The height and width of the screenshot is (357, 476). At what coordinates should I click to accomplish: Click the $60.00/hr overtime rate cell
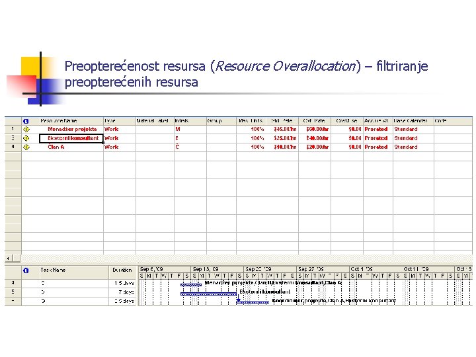click(315, 130)
